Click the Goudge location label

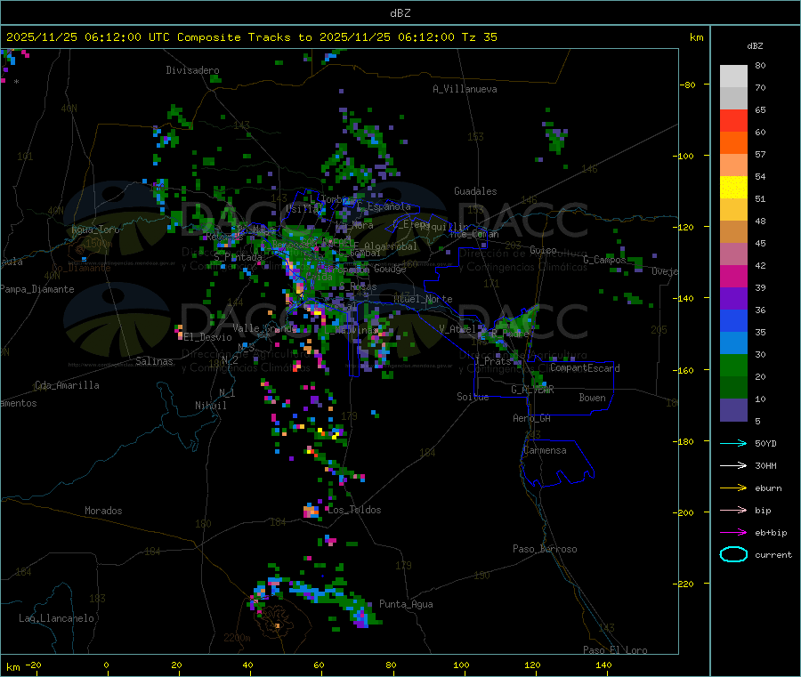click(x=390, y=269)
